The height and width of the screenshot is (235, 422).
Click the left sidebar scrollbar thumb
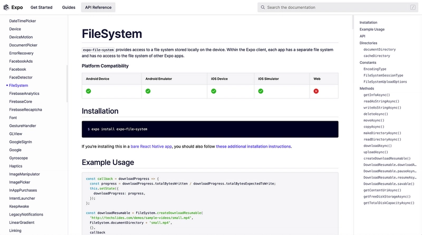(67, 84)
